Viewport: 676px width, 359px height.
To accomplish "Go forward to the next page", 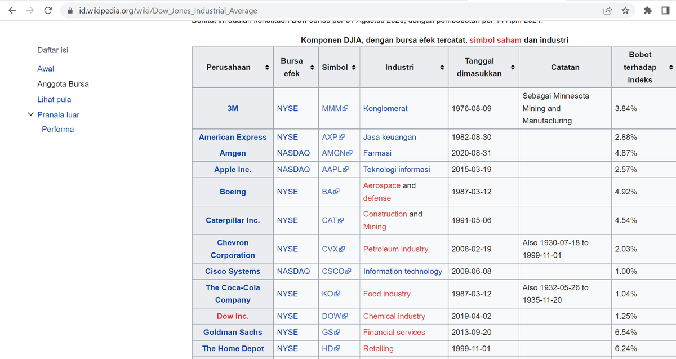I will (x=30, y=10).
